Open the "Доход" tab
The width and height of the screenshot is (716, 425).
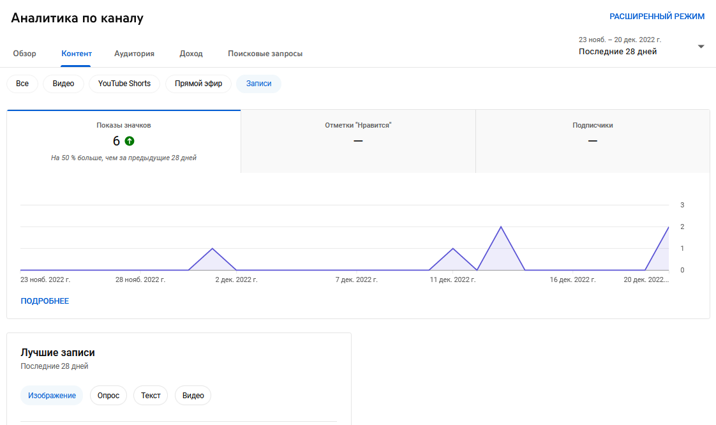tap(191, 54)
